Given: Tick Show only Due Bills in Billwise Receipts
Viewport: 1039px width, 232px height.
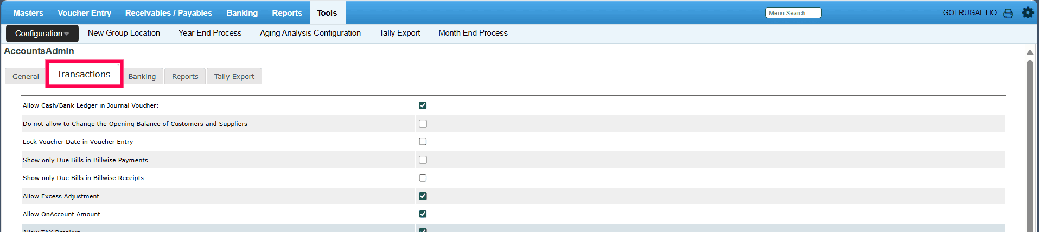Looking at the screenshot, I should [423, 178].
